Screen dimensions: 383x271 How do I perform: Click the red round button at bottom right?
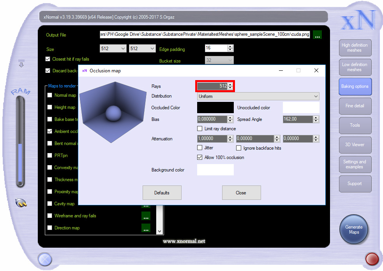[372, 259]
